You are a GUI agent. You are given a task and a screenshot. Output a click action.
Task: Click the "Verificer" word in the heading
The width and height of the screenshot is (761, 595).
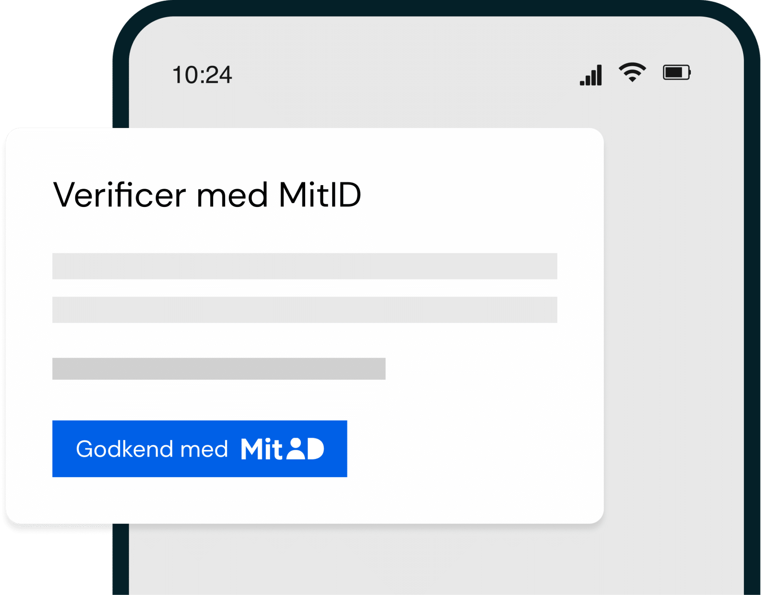pyautogui.click(x=119, y=195)
